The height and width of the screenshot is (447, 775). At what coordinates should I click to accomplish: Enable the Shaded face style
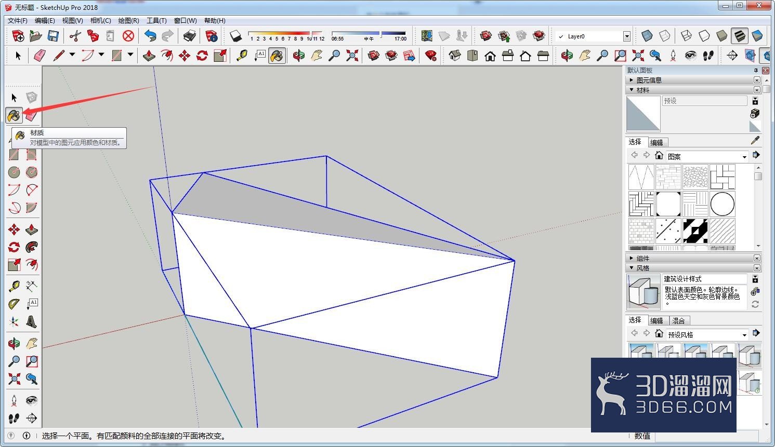pyautogui.click(x=722, y=36)
